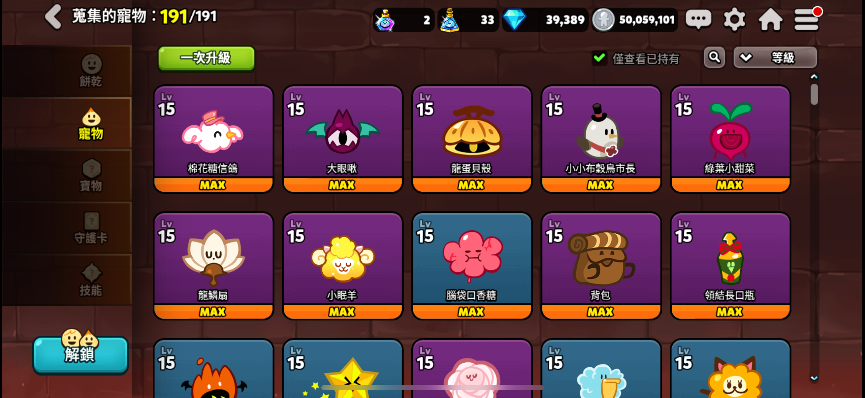Screen dimensions: 865x398
Task: Open the hamburger menu with notification
Action: coord(807,19)
